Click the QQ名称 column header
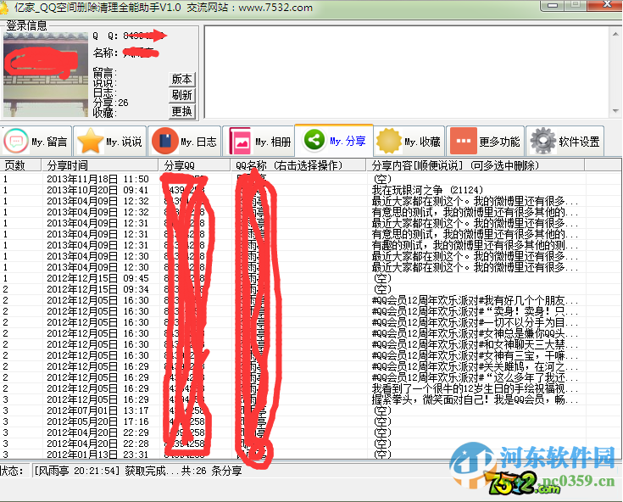Screen dimensions: 623x502 click(x=298, y=165)
